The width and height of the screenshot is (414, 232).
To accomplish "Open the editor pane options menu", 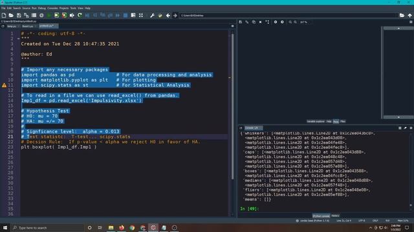I will click(232, 26).
